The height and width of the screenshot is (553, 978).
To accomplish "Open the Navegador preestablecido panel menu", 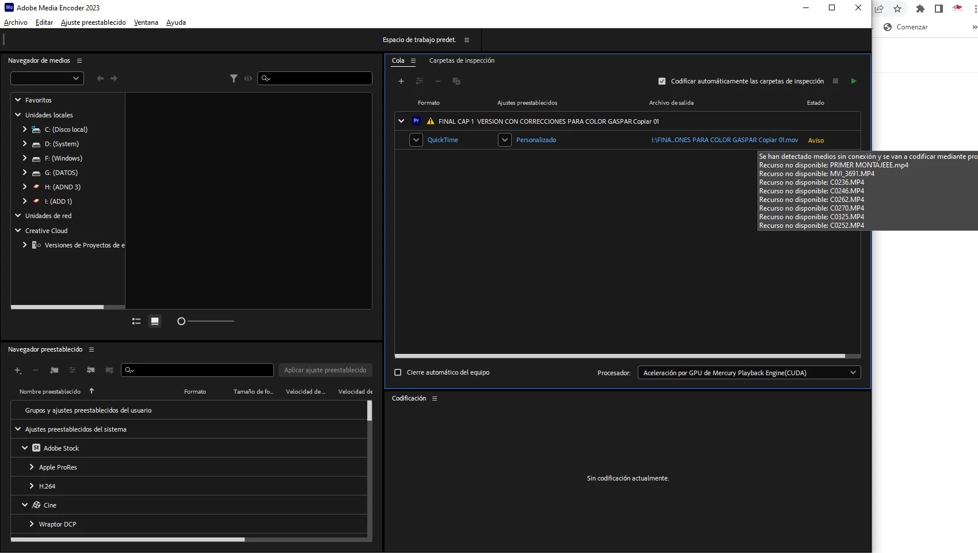I will pos(92,349).
